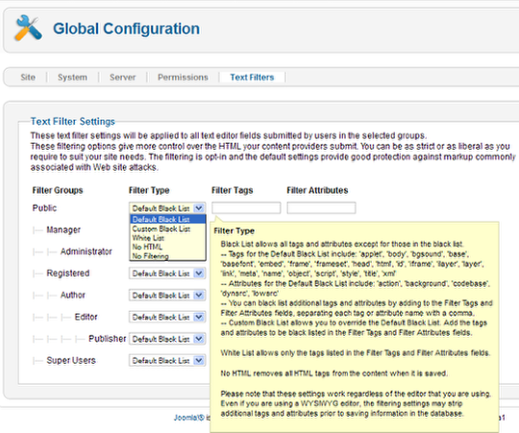Open the Server tab
The image size is (519, 433).
tap(122, 78)
